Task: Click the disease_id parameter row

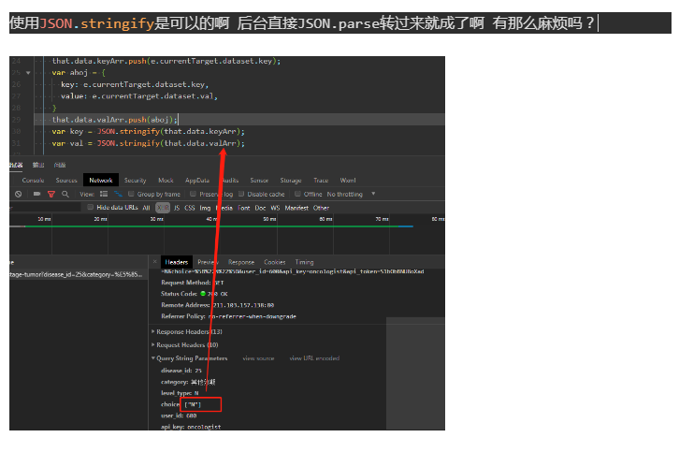Action: (x=181, y=371)
